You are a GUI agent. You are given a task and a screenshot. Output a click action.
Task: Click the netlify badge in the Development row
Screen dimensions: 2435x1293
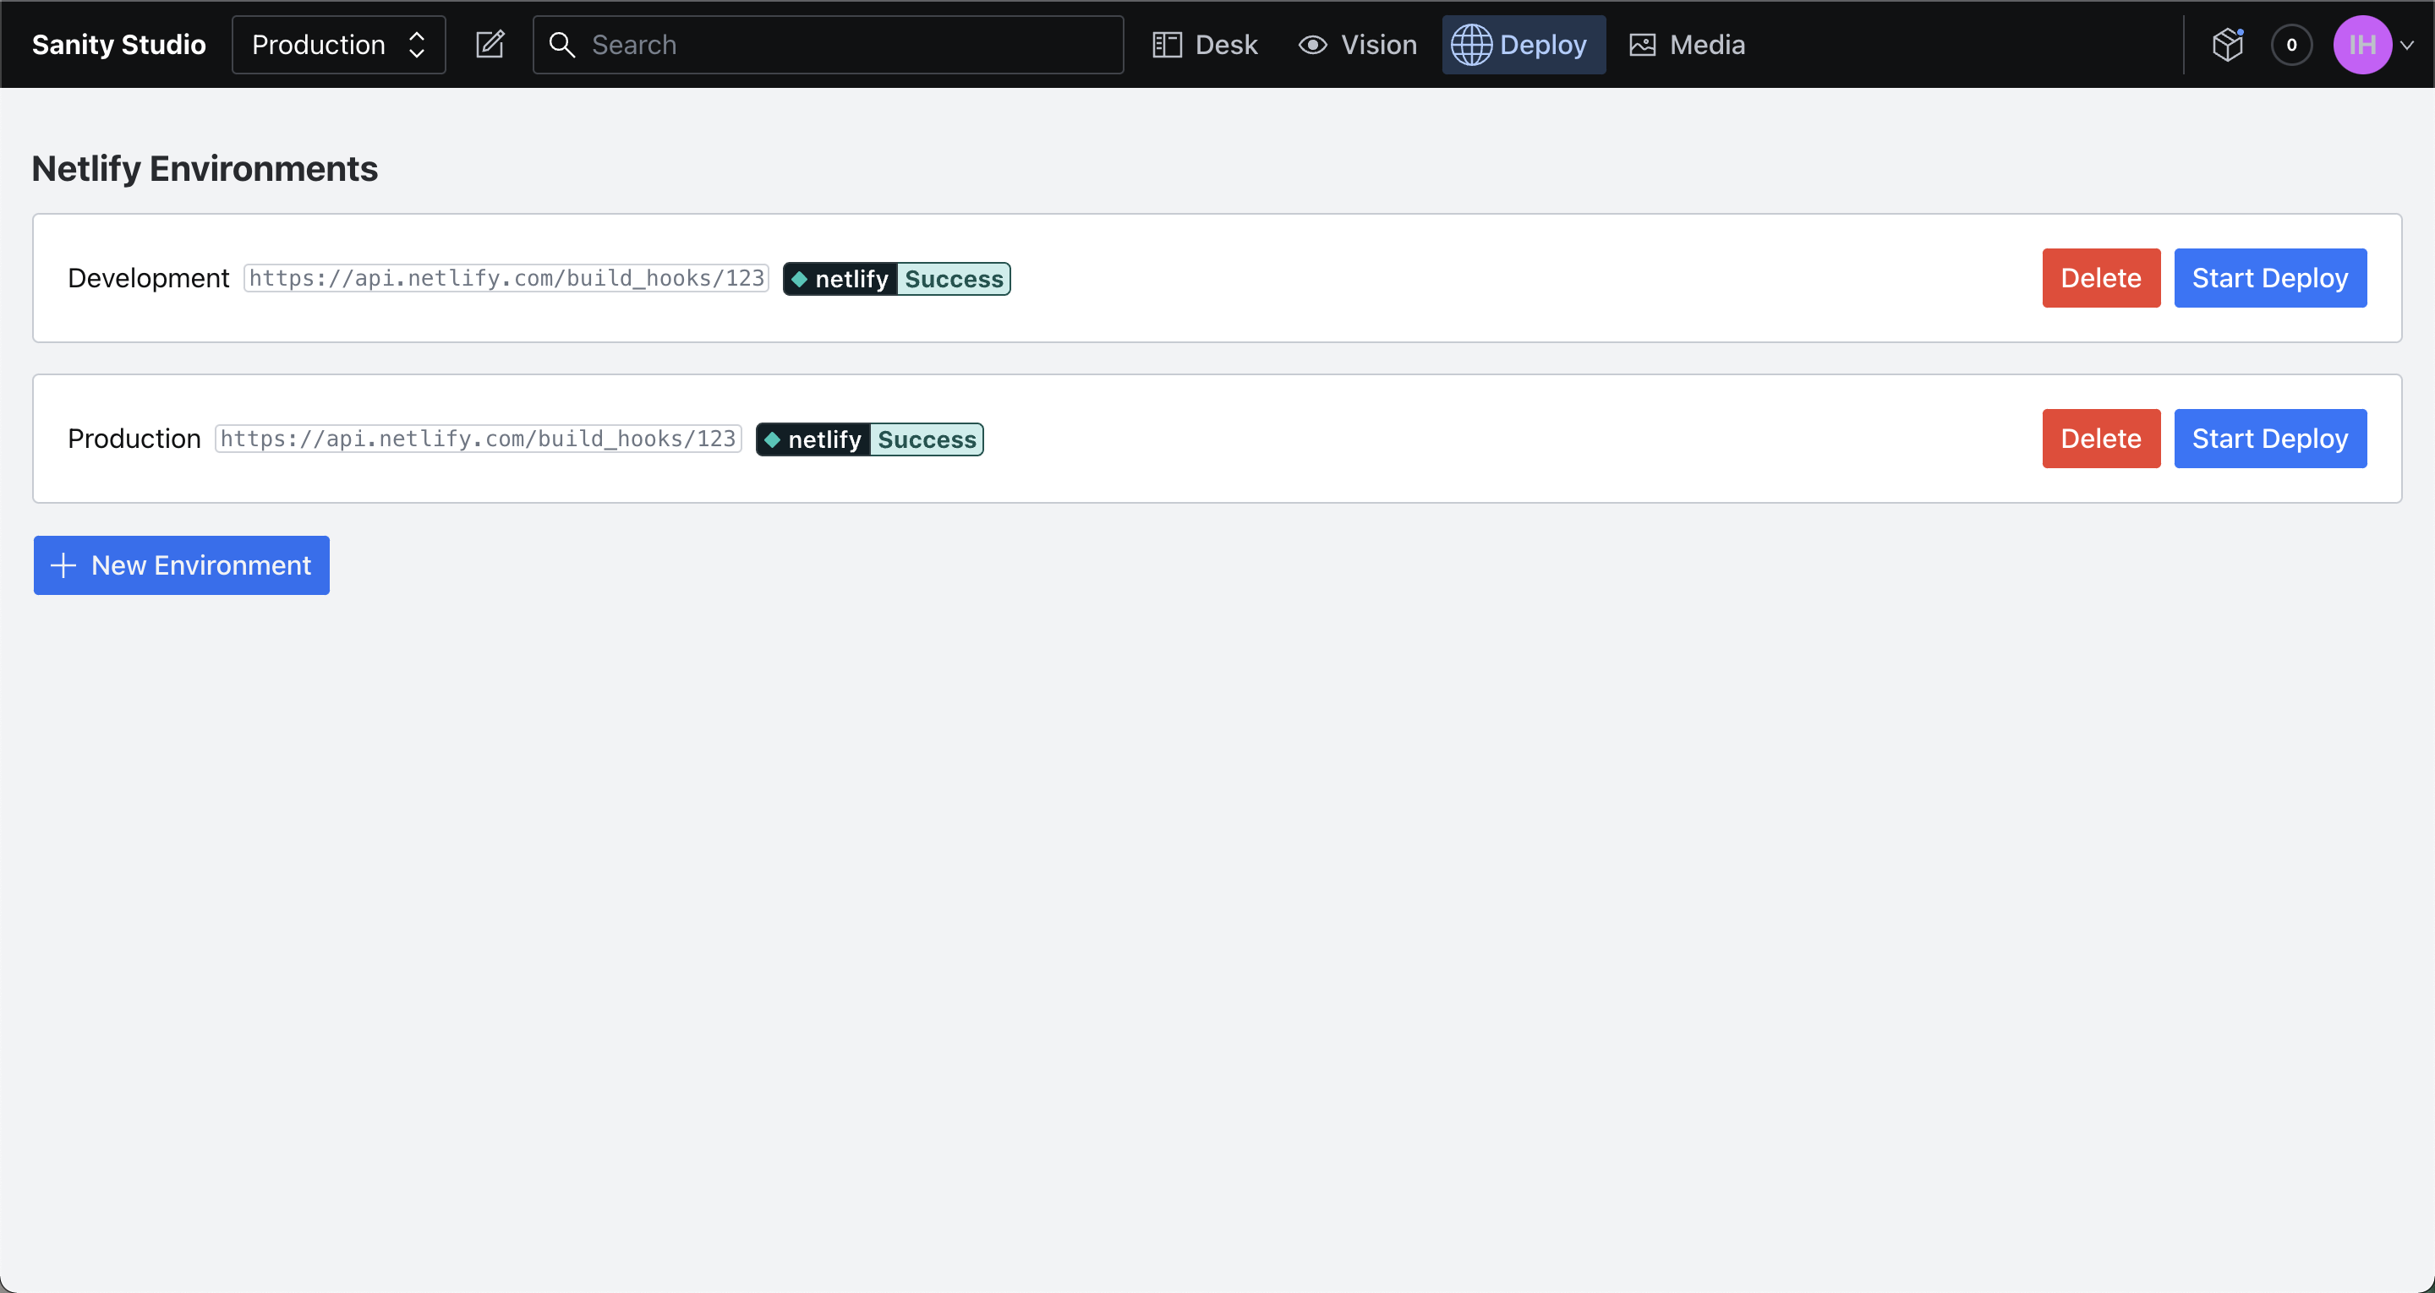[896, 279]
